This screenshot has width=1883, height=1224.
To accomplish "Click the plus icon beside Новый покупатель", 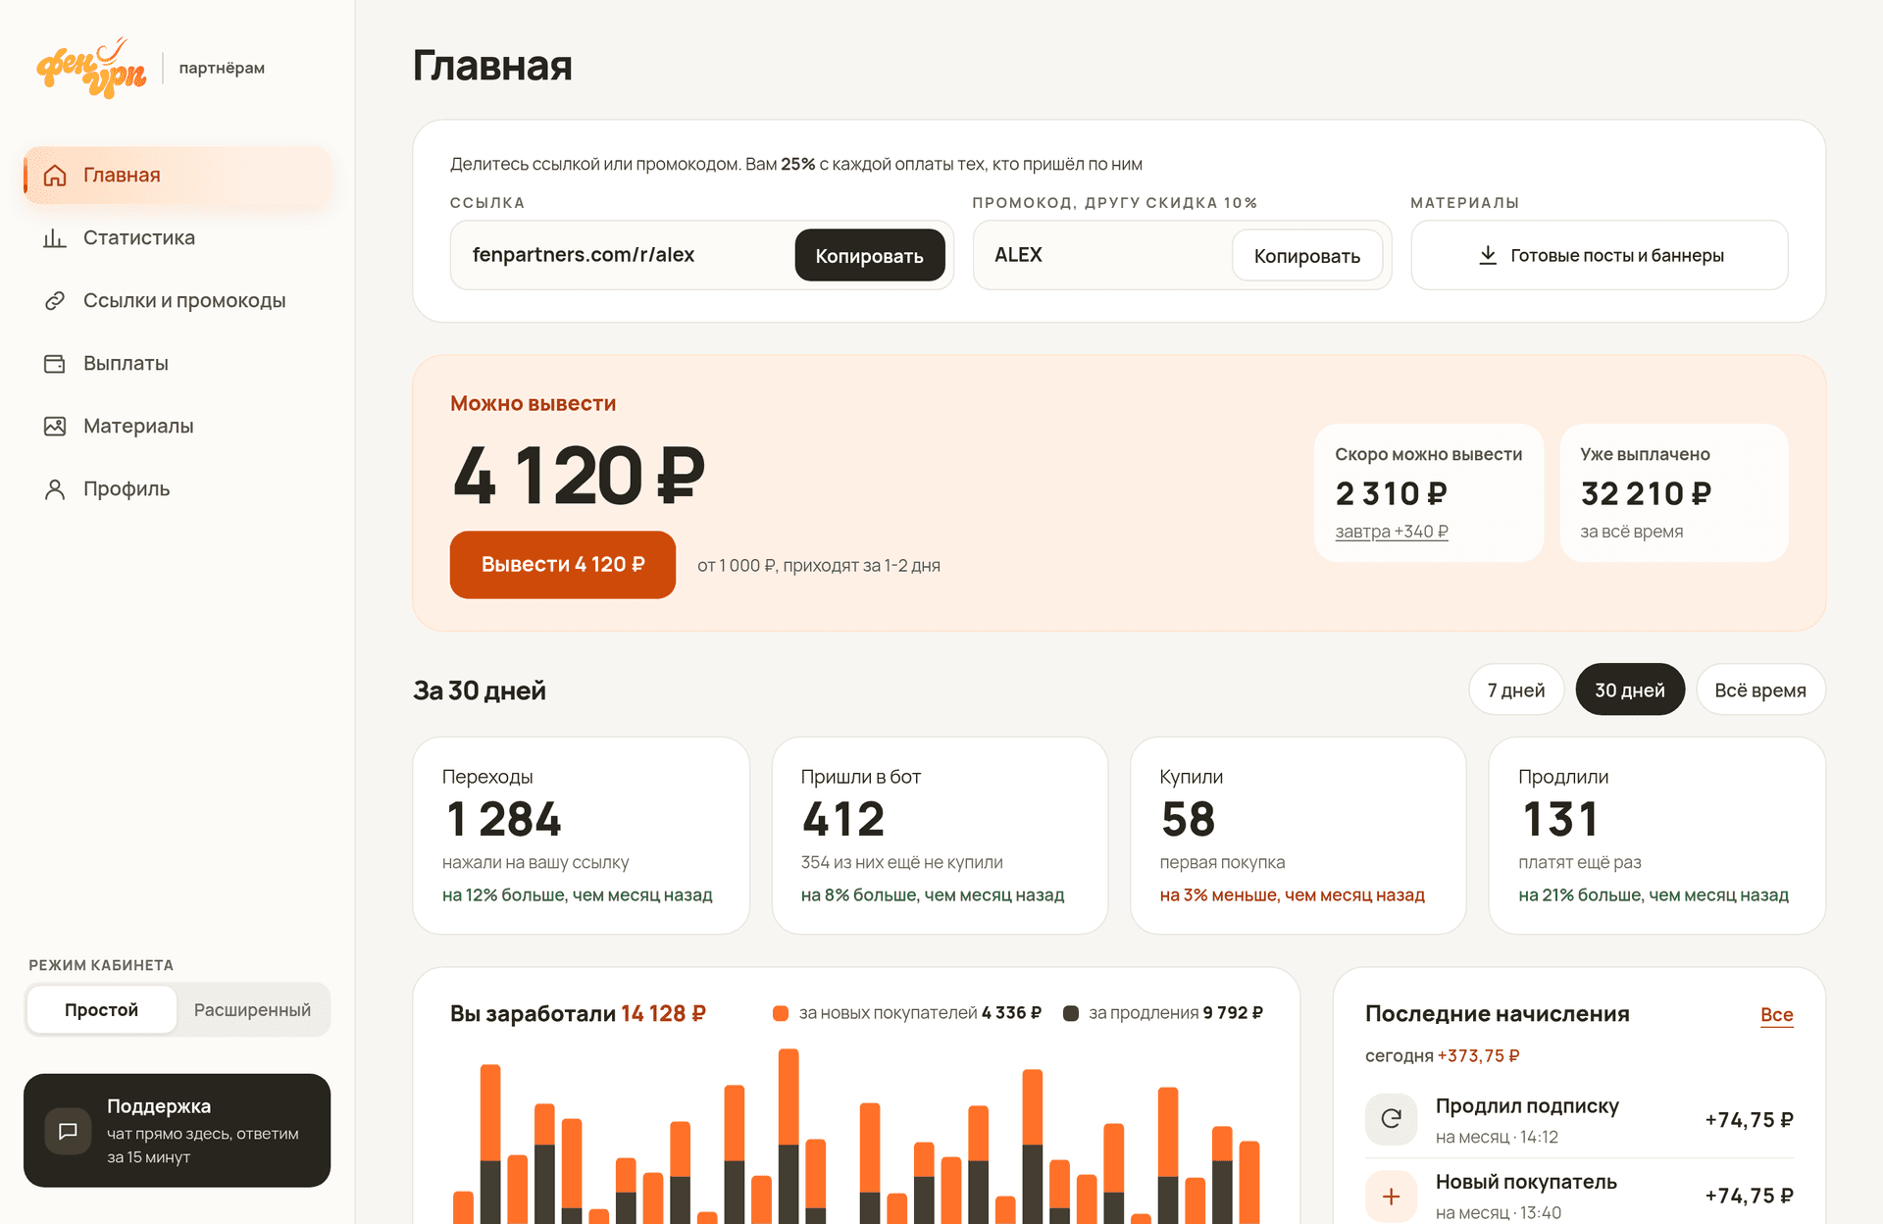I will click(x=1391, y=1196).
